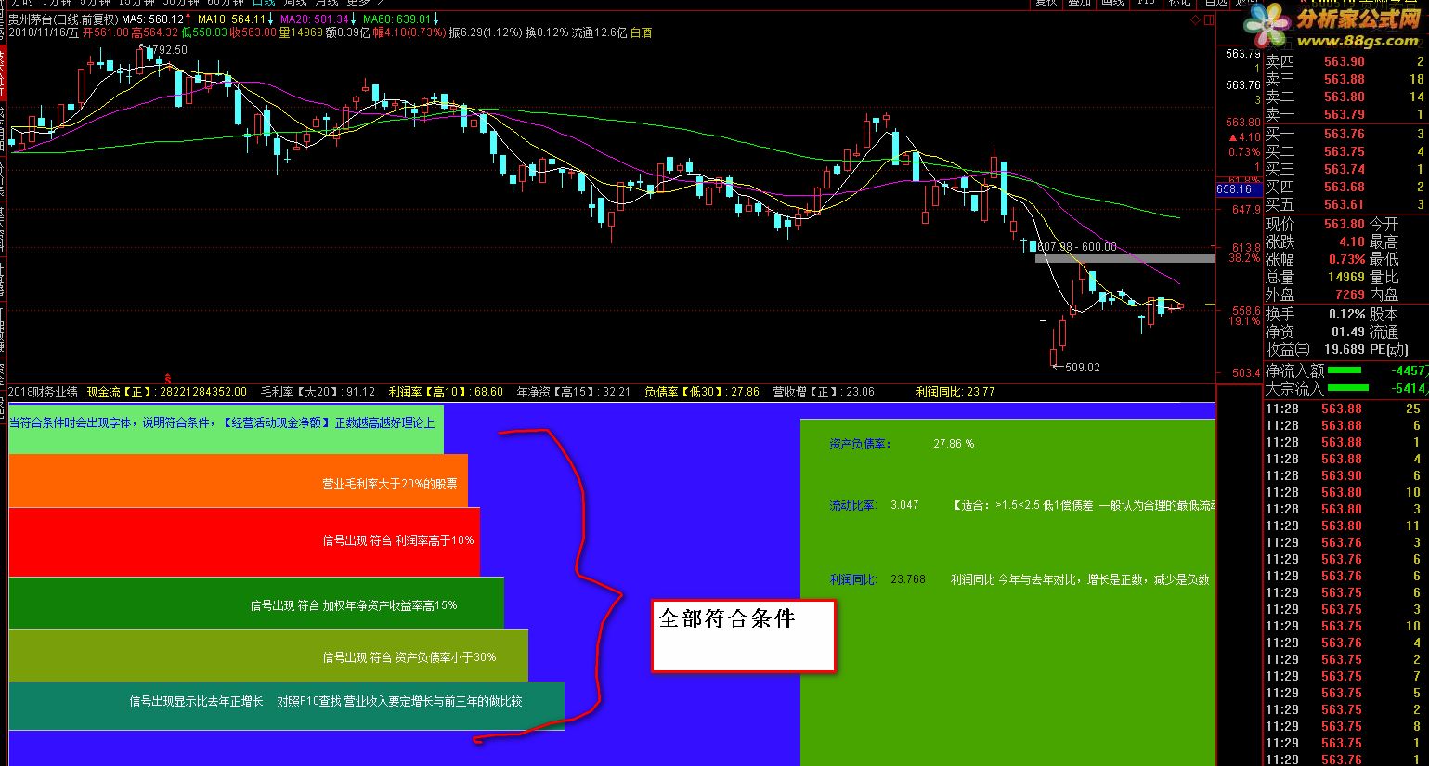Click the red $ marker below the chart
Screen dimensions: 1429x766
[x=168, y=378]
